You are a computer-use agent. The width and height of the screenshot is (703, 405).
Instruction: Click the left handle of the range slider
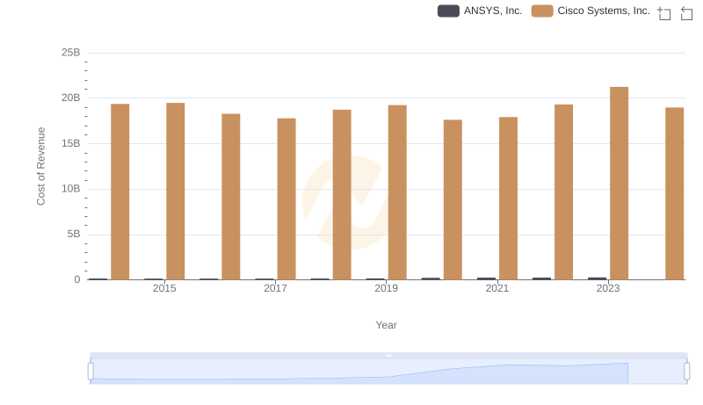(91, 371)
